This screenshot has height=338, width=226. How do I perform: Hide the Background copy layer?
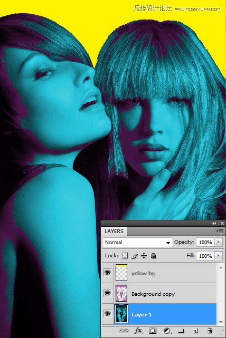tap(108, 293)
